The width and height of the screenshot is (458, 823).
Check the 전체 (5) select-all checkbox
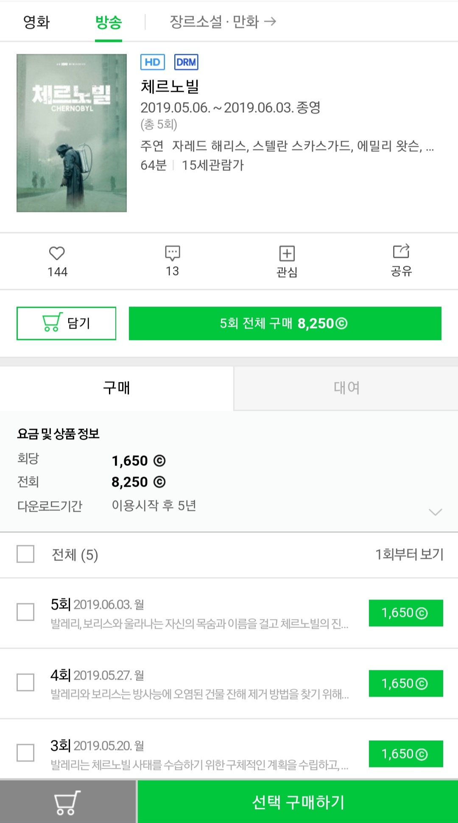click(x=25, y=554)
